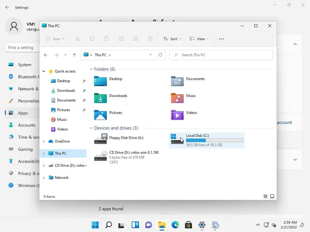Open Apps category in Settings
Image resolution: width=310 pixels, height=232 pixels.
pyautogui.click(x=22, y=113)
